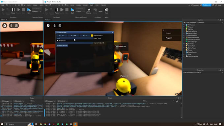Click the notes icon in right viewport

click(60, 26)
